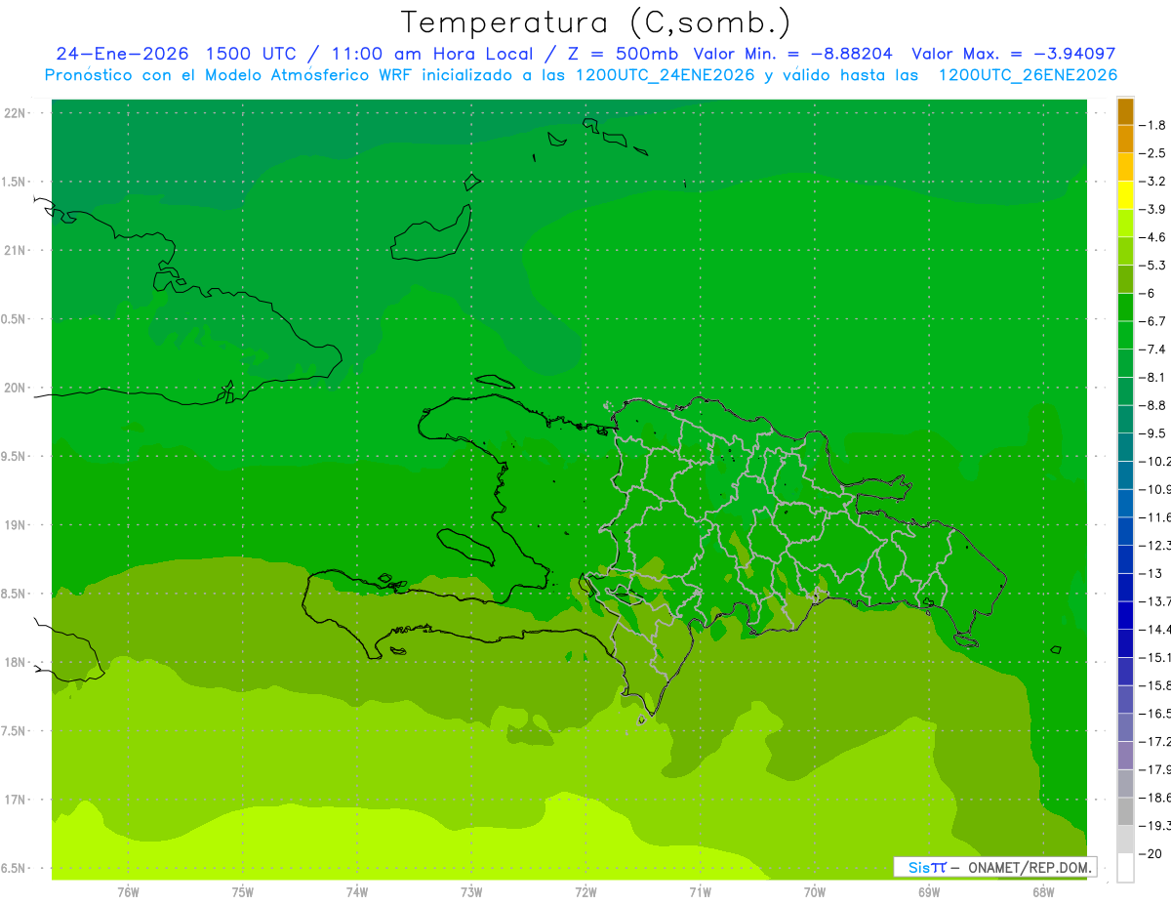1171x905 pixels.
Task: Click the "73W" longitude label
Action: pyautogui.click(x=471, y=892)
